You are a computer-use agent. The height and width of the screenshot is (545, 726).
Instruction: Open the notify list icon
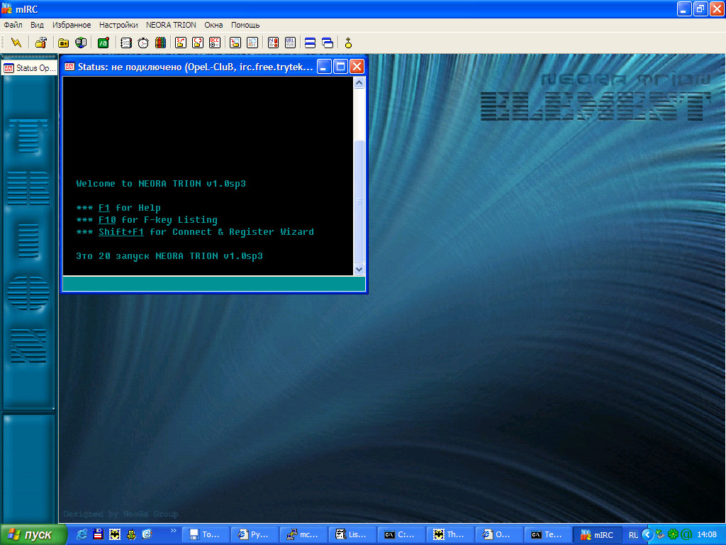(x=273, y=43)
